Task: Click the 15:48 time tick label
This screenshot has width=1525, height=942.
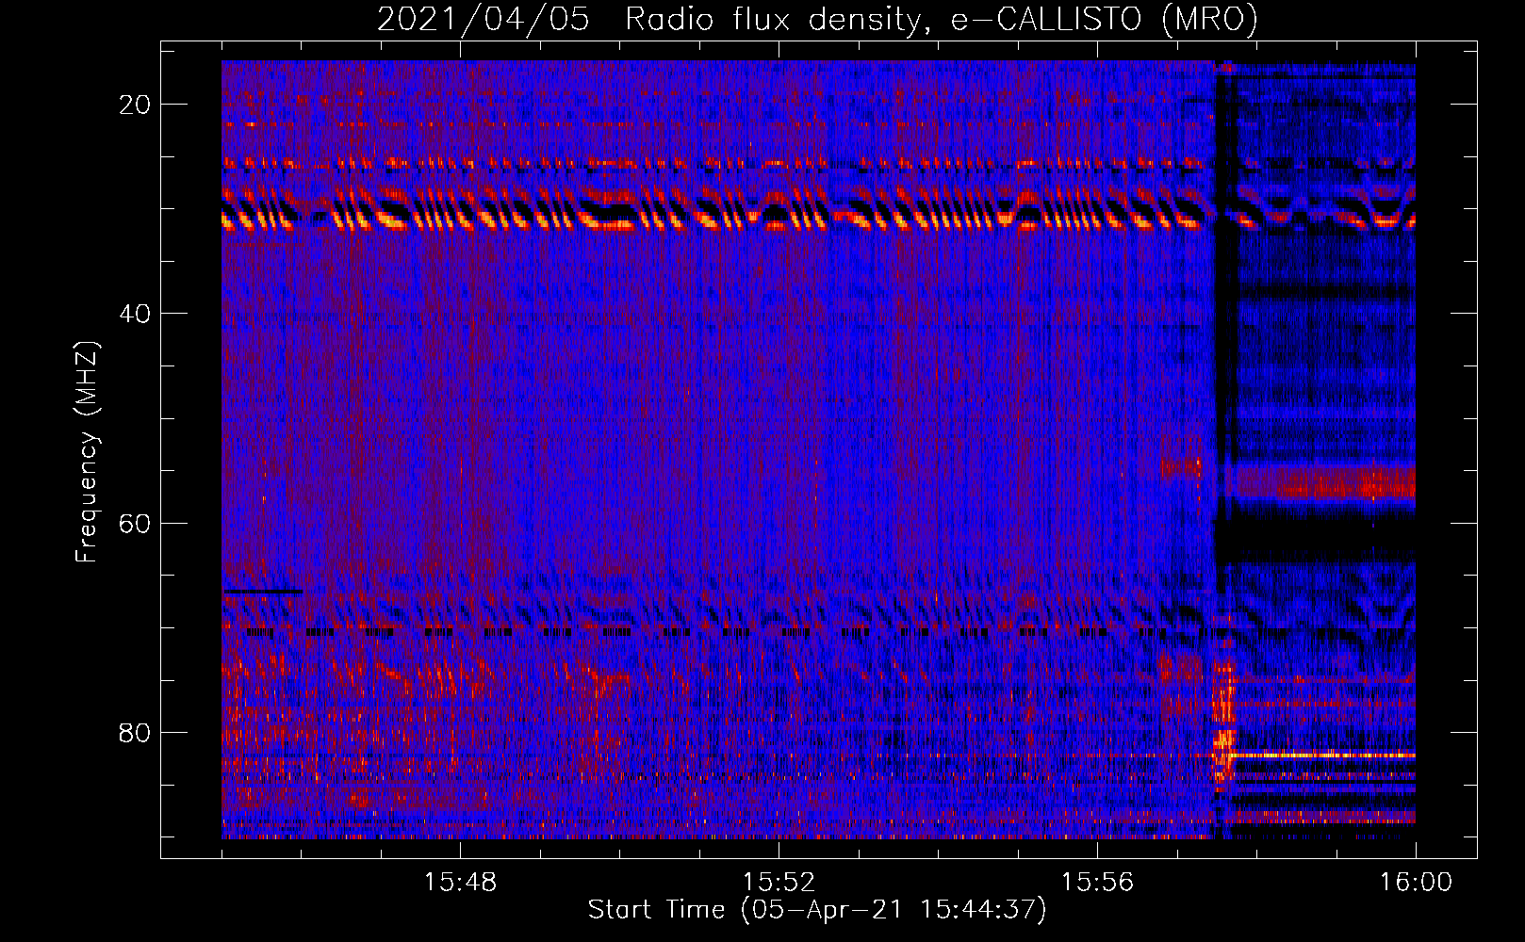Action: pyautogui.click(x=460, y=883)
